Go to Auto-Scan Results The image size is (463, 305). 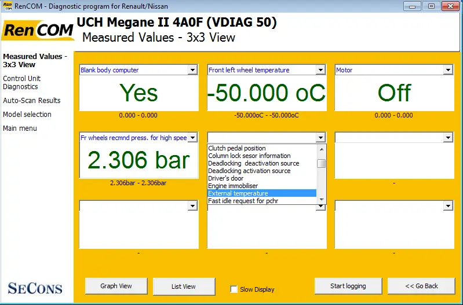point(32,101)
